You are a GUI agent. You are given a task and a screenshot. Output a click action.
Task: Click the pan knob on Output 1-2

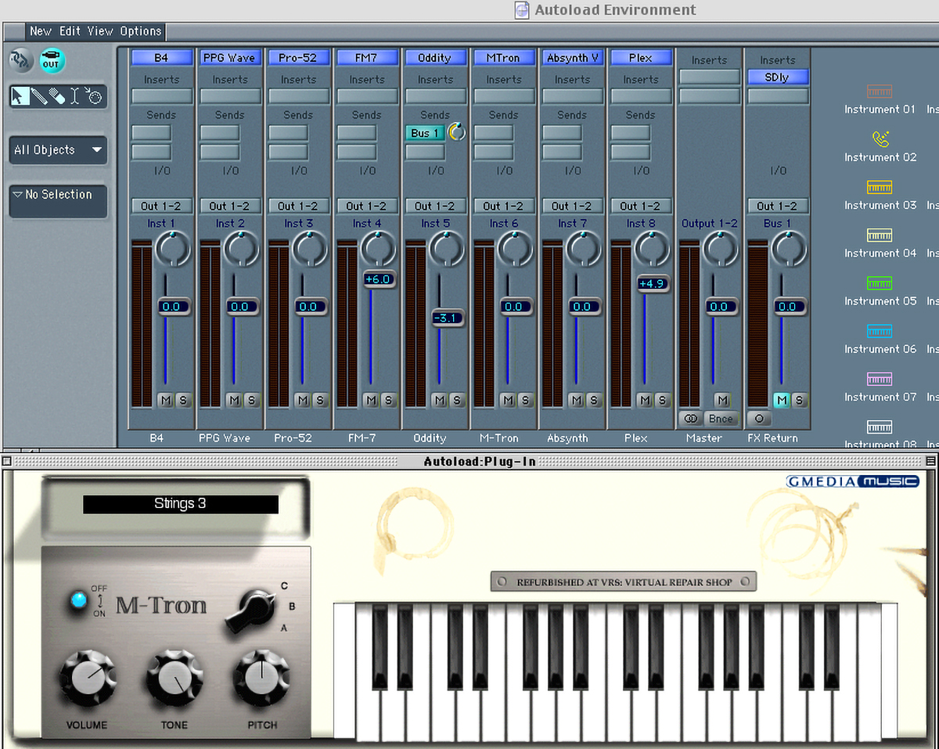click(x=721, y=249)
